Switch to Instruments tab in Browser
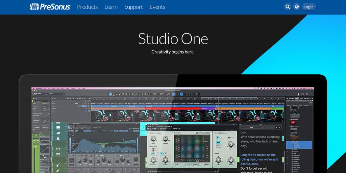This screenshot has width=346, height=173. point(292,98)
